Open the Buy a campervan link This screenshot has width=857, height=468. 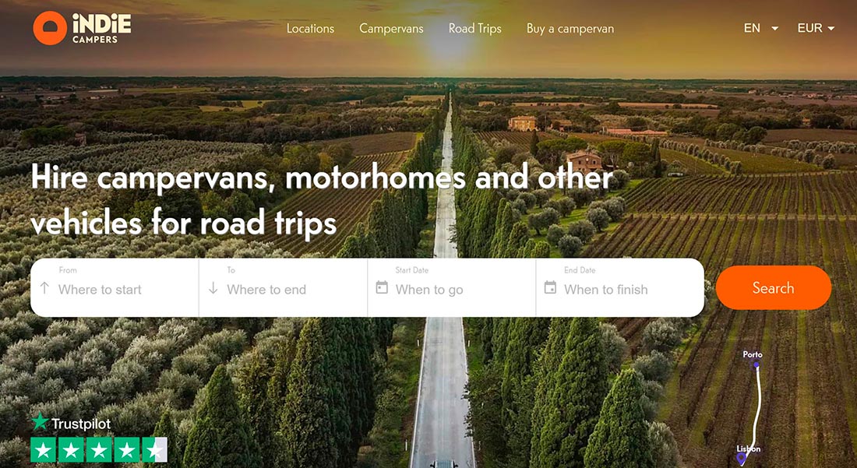[x=570, y=28]
